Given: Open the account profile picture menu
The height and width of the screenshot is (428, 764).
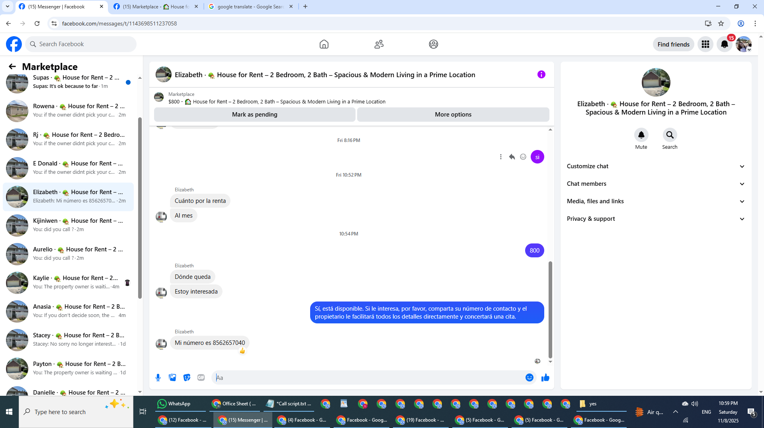Looking at the screenshot, I should (744, 44).
